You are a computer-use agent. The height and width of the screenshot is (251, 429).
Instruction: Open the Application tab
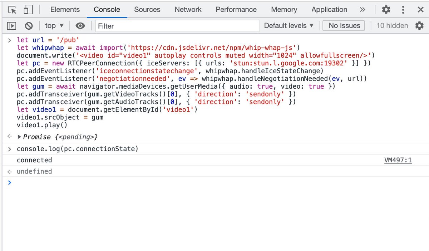[x=329, y=10]
